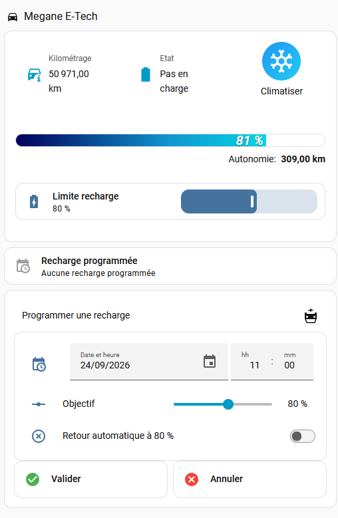Image resolution: width=338 pixels, height=518 pixels.
Task: Click the Climatiser snowflake icon
Action: click(281, 61)
